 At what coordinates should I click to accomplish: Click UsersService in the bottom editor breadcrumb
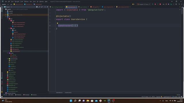(59, 93)
